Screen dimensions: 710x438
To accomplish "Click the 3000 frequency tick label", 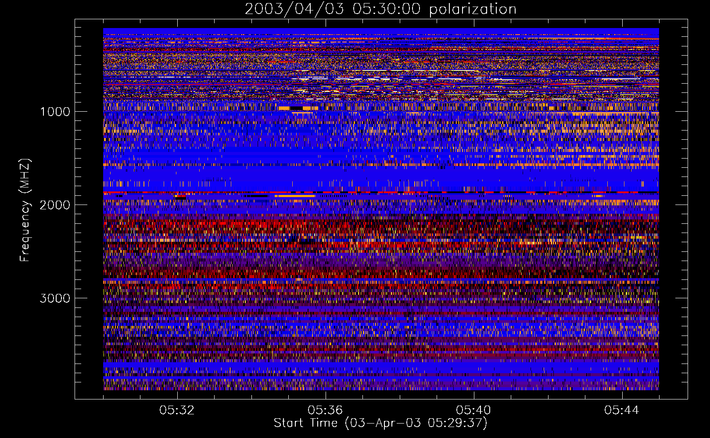I will [x=55, y=298].
